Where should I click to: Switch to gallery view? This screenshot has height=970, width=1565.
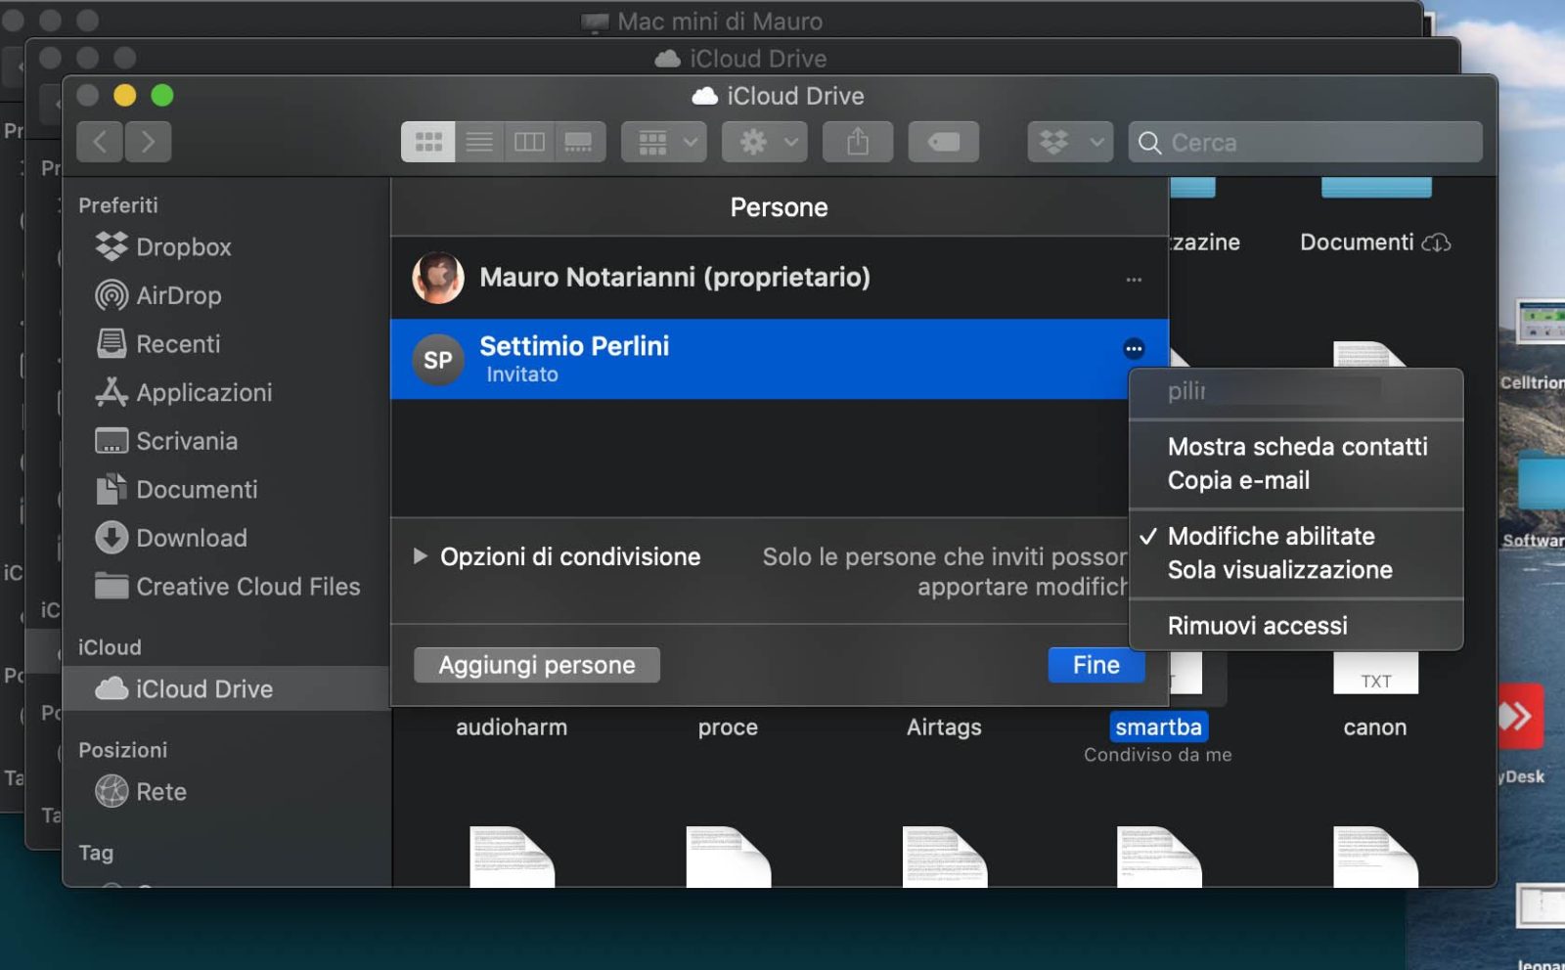pos(580,141)
